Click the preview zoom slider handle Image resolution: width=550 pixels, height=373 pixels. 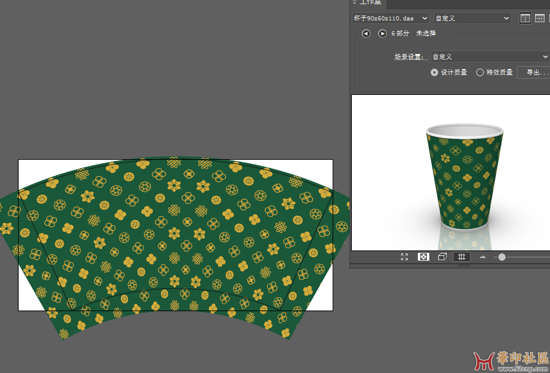(501, 257)
